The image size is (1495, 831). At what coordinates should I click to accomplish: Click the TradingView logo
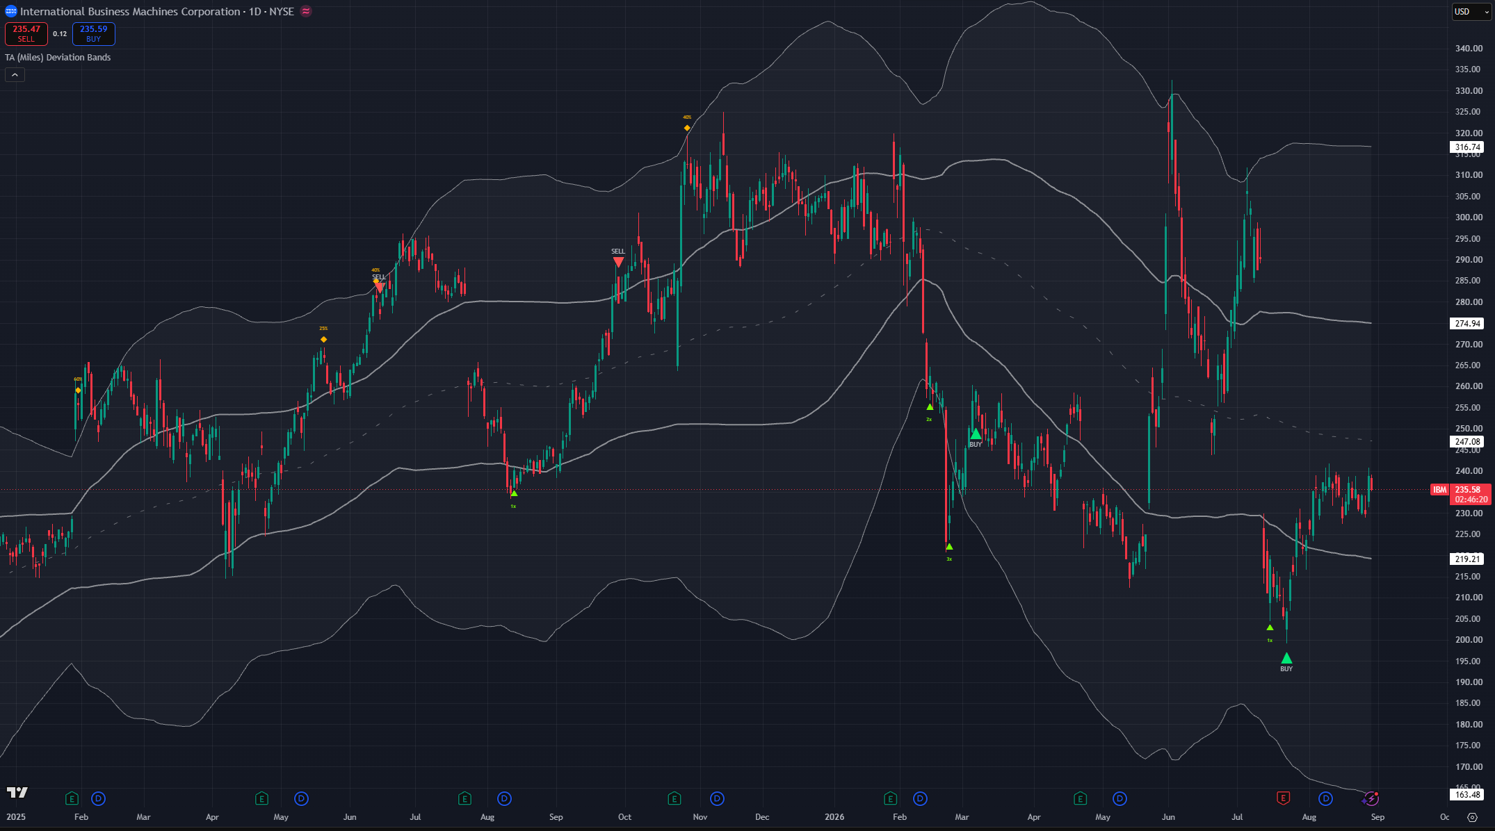tap(17, 792)
